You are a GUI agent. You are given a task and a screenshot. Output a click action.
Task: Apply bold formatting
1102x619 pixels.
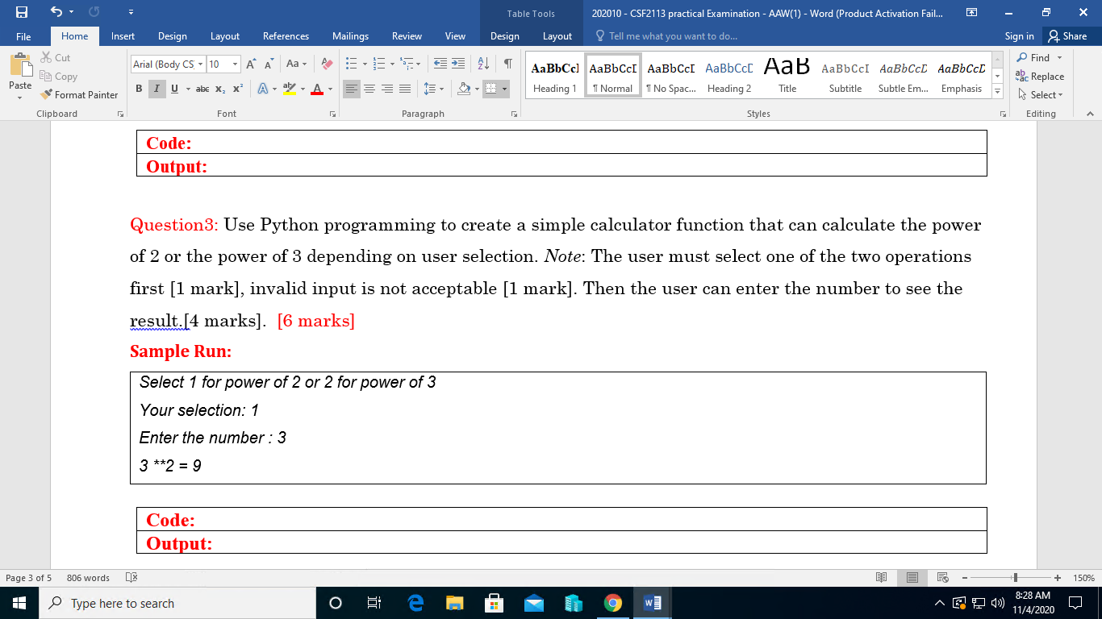[137, 89]
